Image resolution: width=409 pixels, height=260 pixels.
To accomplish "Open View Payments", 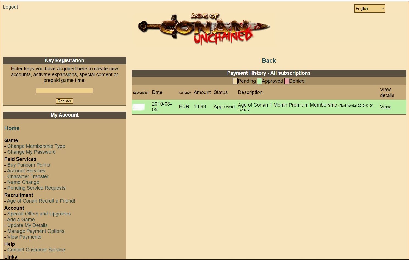I will tap(24, 237).
